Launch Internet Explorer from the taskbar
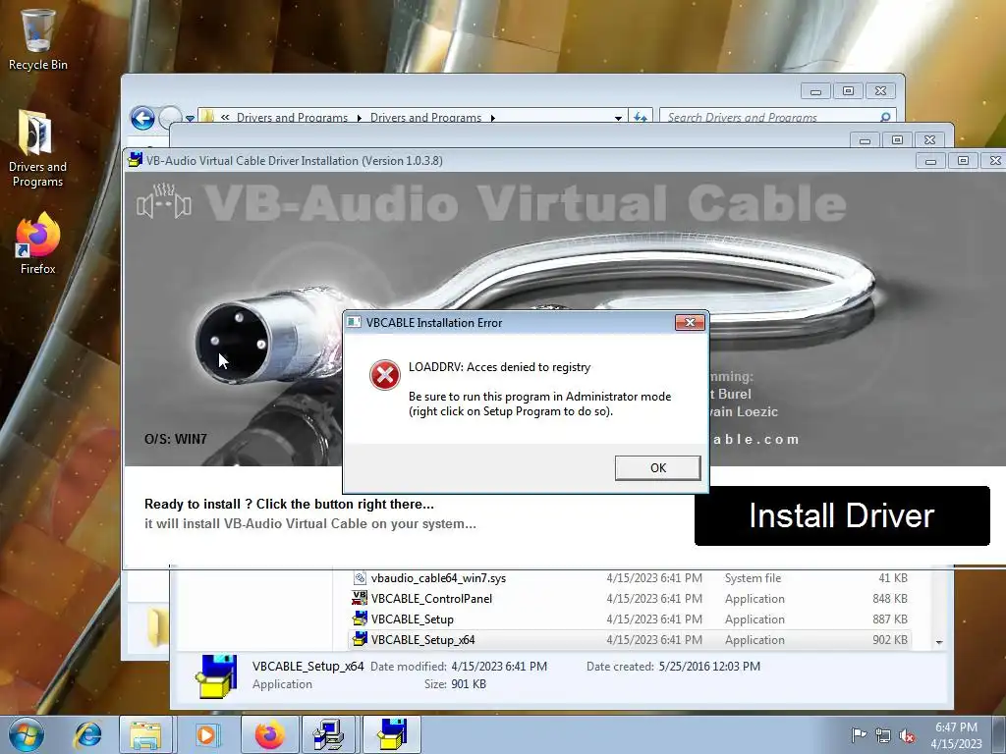This screenshot has height=754, width=1006. click(87, 734)
